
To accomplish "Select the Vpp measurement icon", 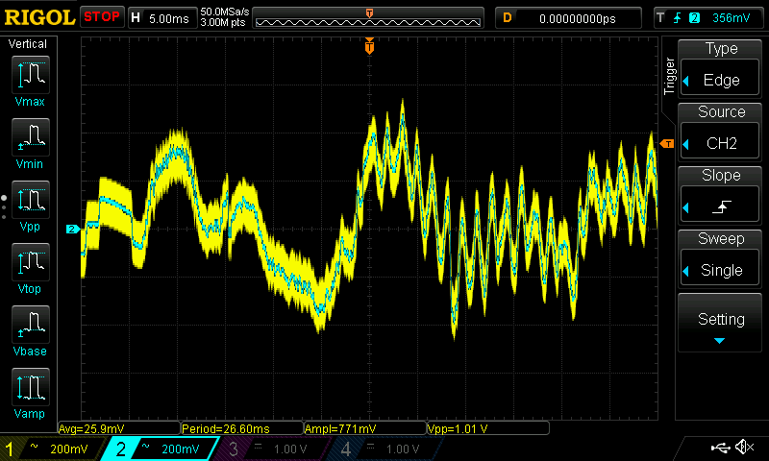I will [31, 200].
